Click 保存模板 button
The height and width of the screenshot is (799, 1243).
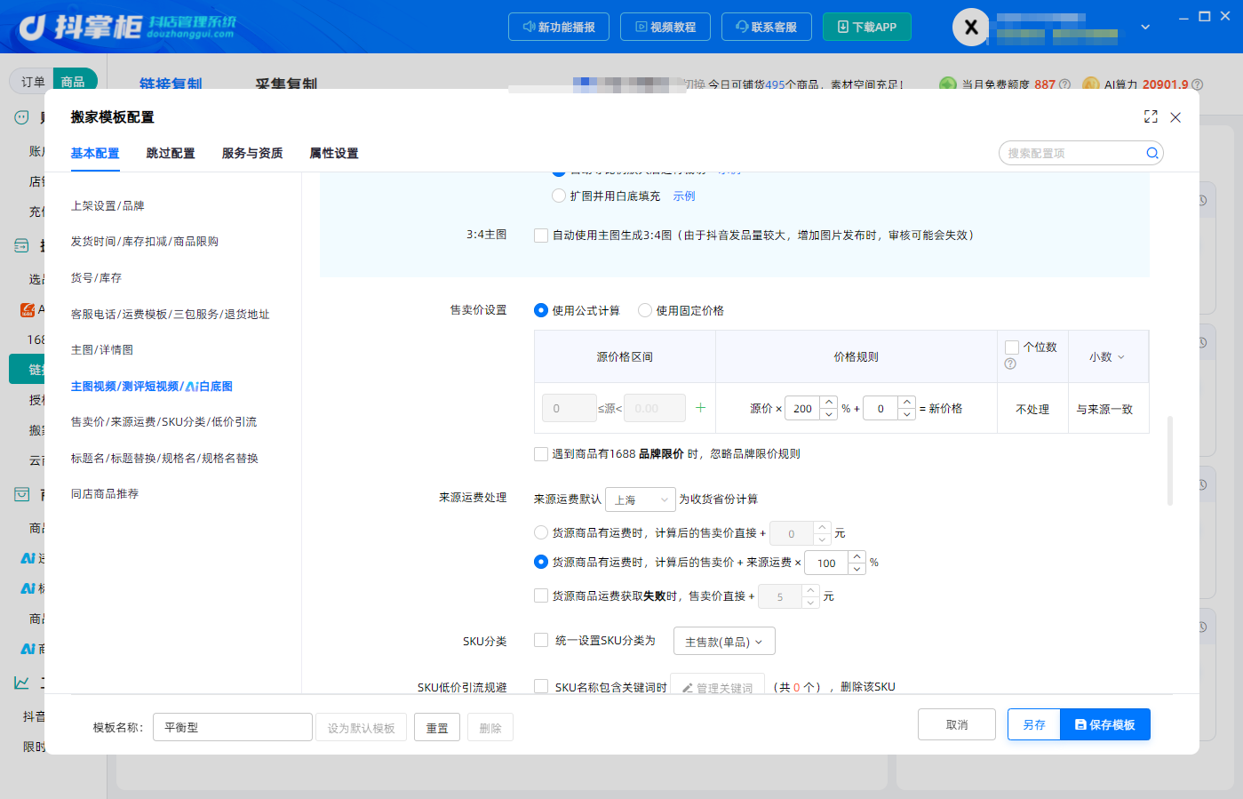[x=1105, y=724]
